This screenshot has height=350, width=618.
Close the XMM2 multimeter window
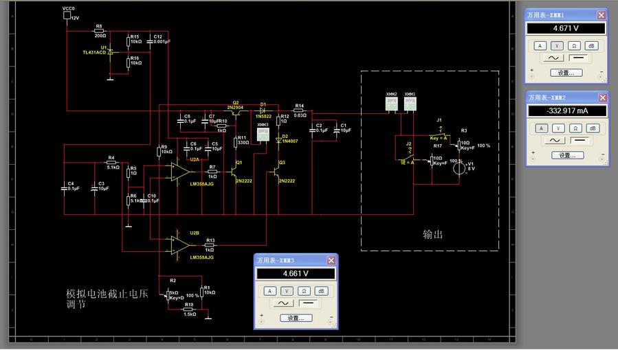[x=602, y=98]
